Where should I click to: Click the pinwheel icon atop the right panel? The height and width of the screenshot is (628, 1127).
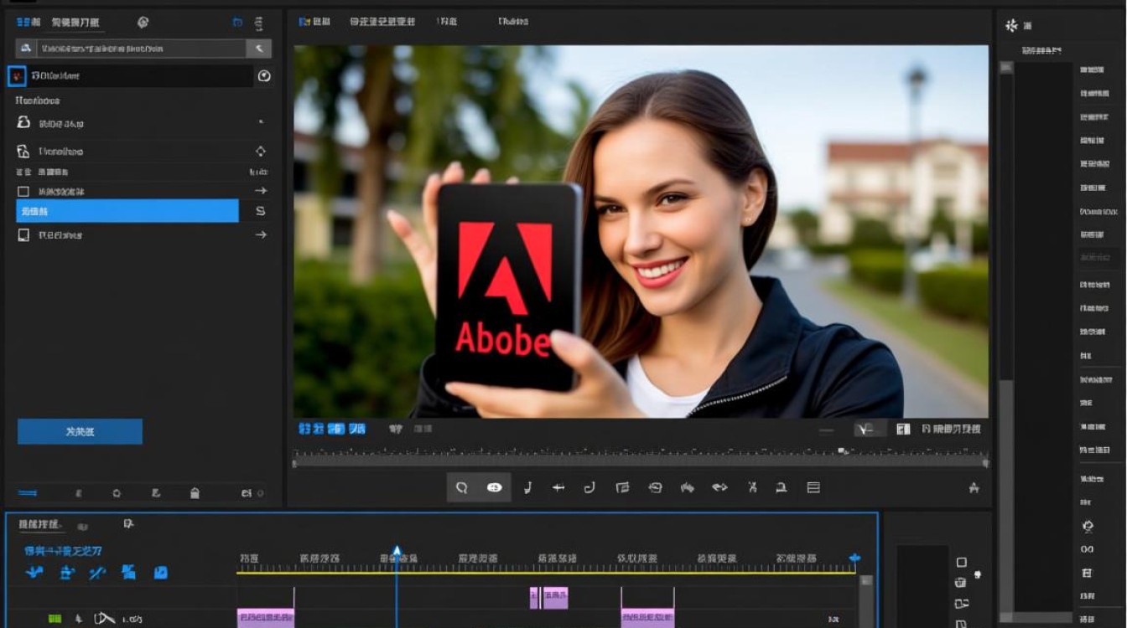point(1011,25)
